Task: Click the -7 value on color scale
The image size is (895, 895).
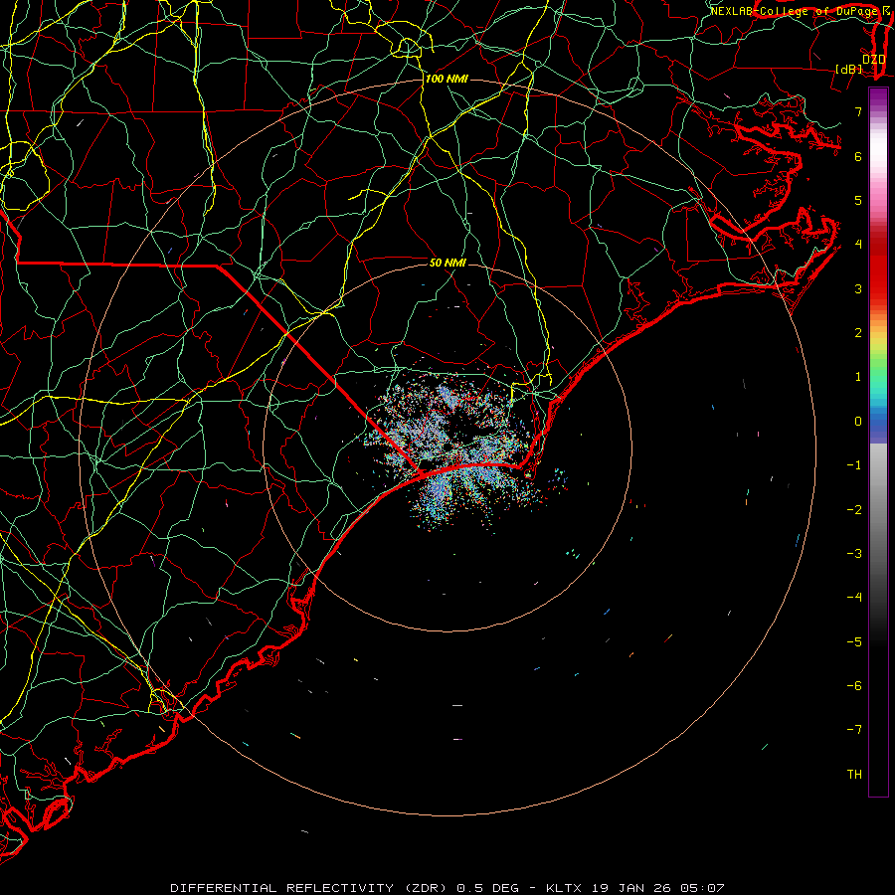Action: coord(854,730)
